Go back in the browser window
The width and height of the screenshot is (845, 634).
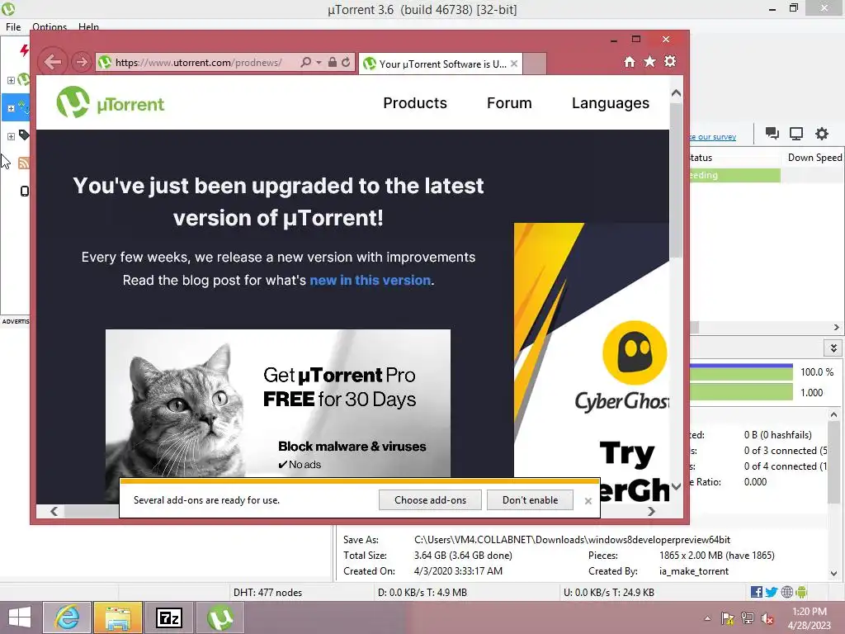tap(53, 62)
